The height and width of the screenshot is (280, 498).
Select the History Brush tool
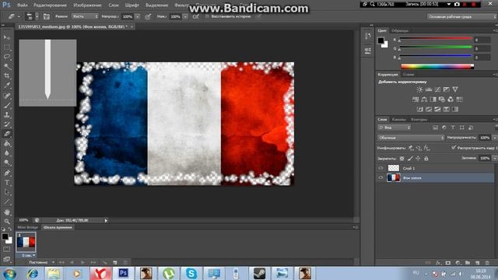pyautogui.click(x=7, y=124)
